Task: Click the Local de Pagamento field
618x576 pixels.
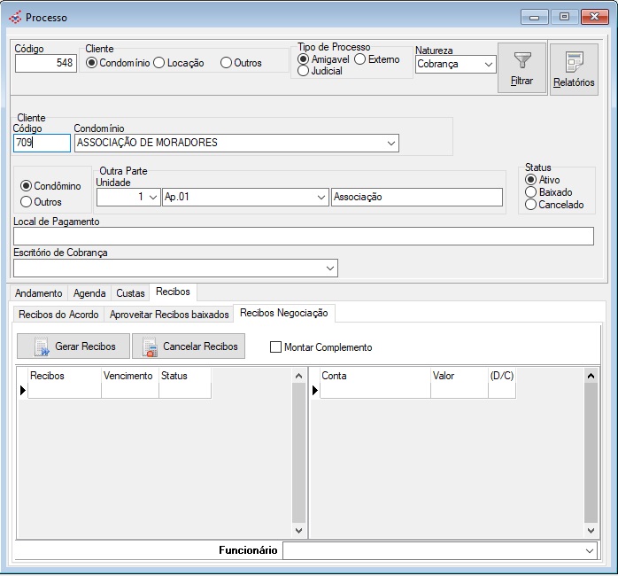Action: [303, 236]
